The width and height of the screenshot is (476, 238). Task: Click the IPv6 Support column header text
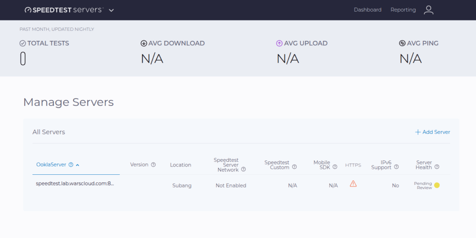[381, 165]
